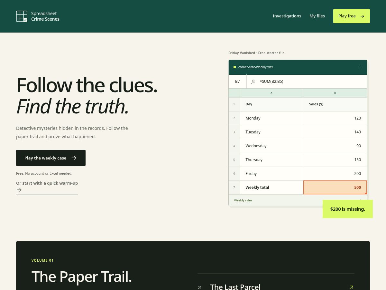Click the "Friday Vanished · Free starter file" caption
This screenshot has height=290, width=386.
[x=256, y=53]
